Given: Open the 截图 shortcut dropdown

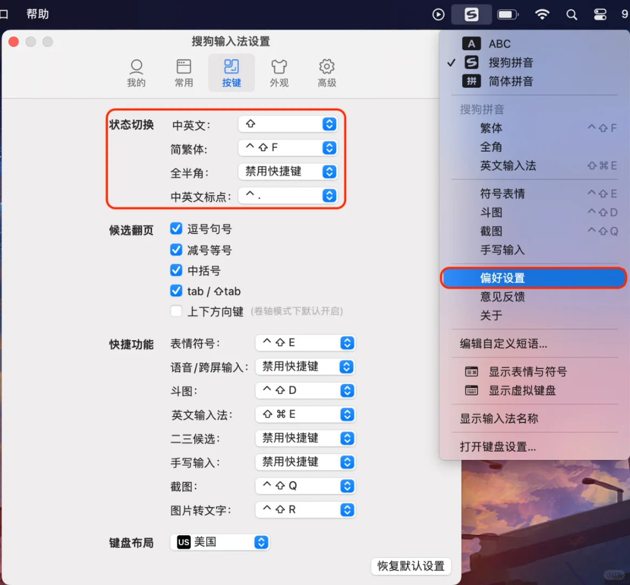Looking at the screenshot, I should (305, 486).
